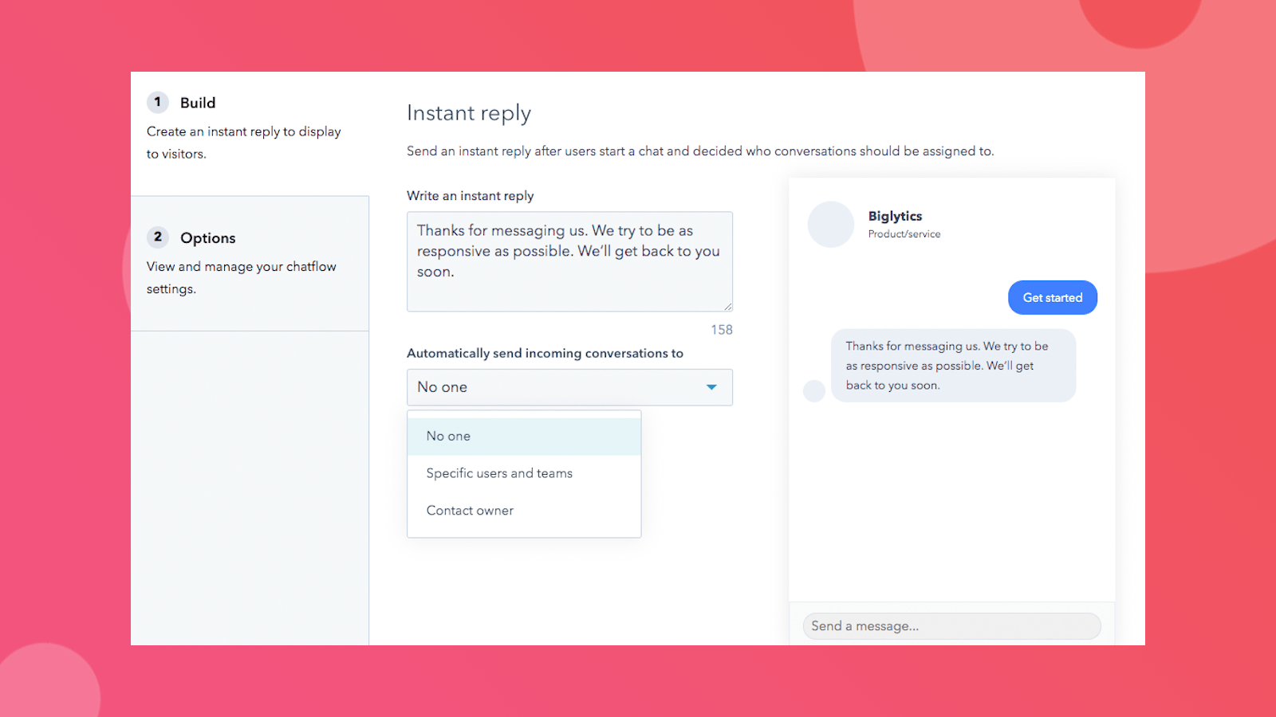Focus the "Send a message..." field

(951, 626)
